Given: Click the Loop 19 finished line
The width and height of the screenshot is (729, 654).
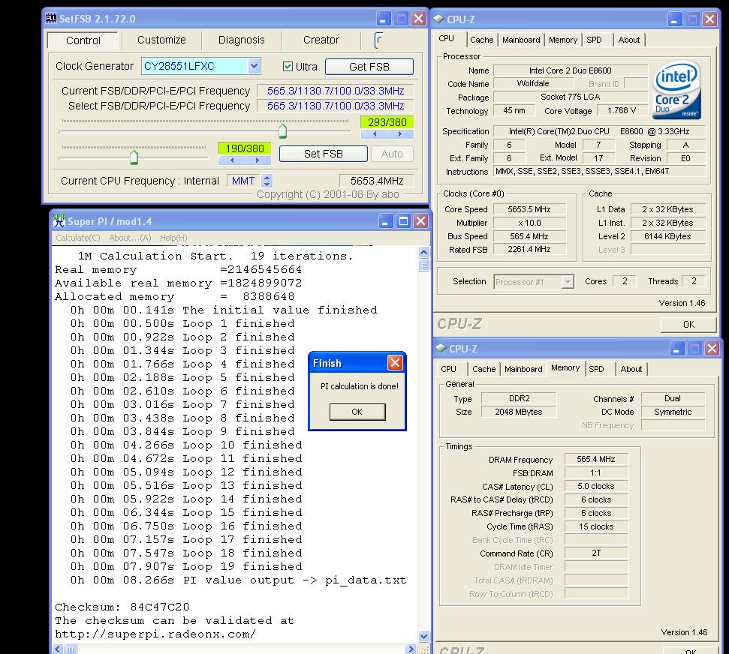Looking at the screenshot, I should tap(186, 566).
